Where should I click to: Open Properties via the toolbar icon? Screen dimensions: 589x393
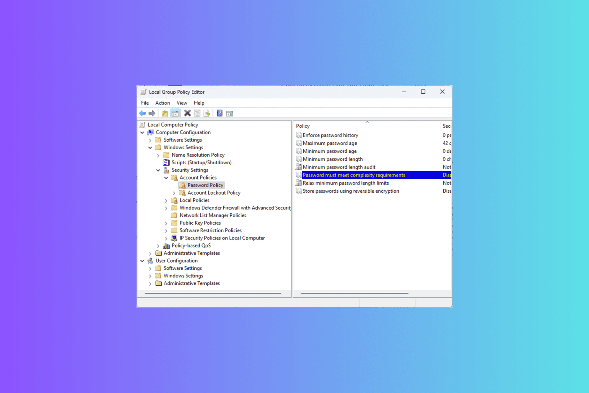[197, 113]
